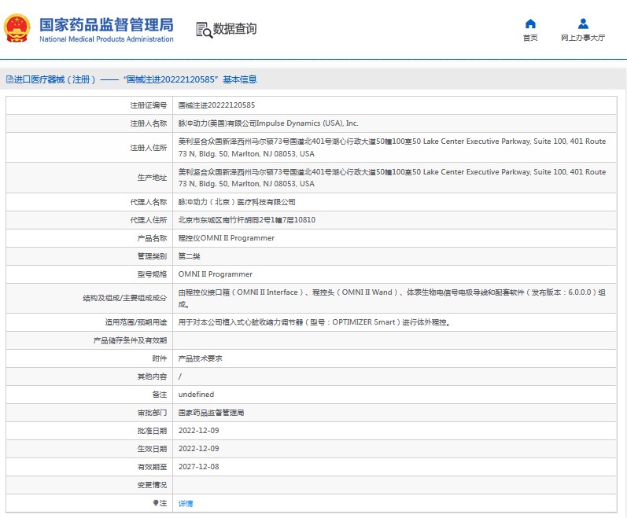Click the 产品储存条件及有效期 row label

pyautogui.click(x=130, y=340)
